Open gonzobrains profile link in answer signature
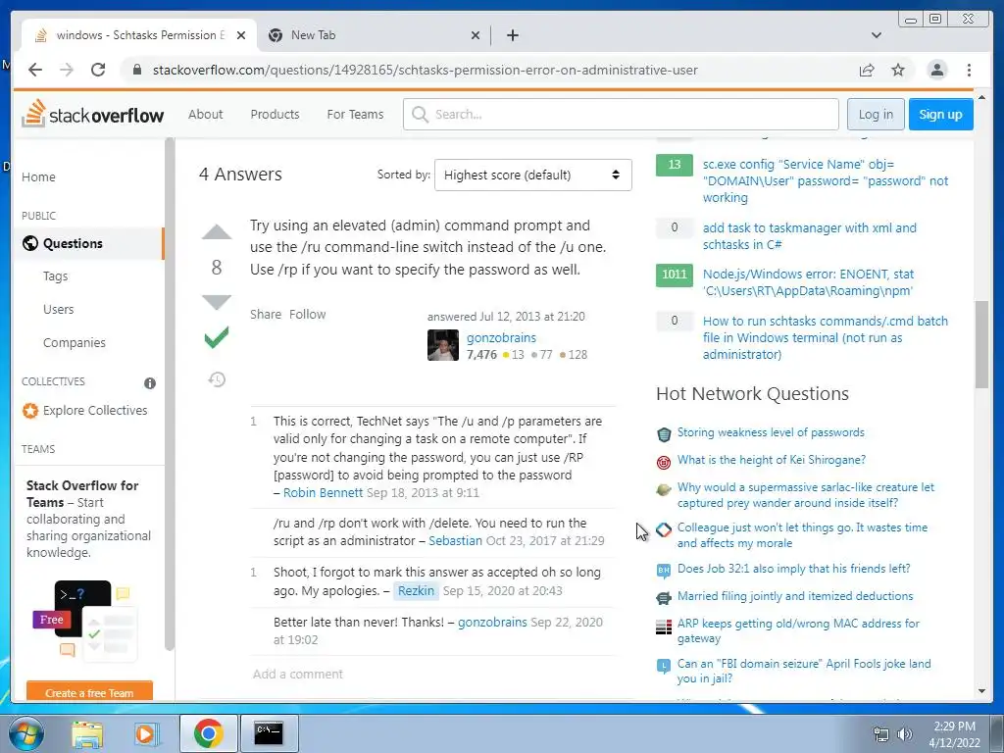This screenshot has height=753, width=1004. [501, 337]
